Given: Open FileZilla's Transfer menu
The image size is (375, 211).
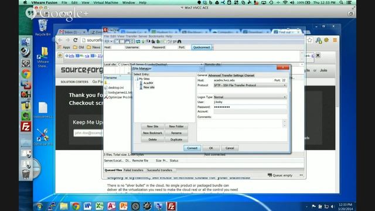Looking at the screenshot, I should click(131, 36).
